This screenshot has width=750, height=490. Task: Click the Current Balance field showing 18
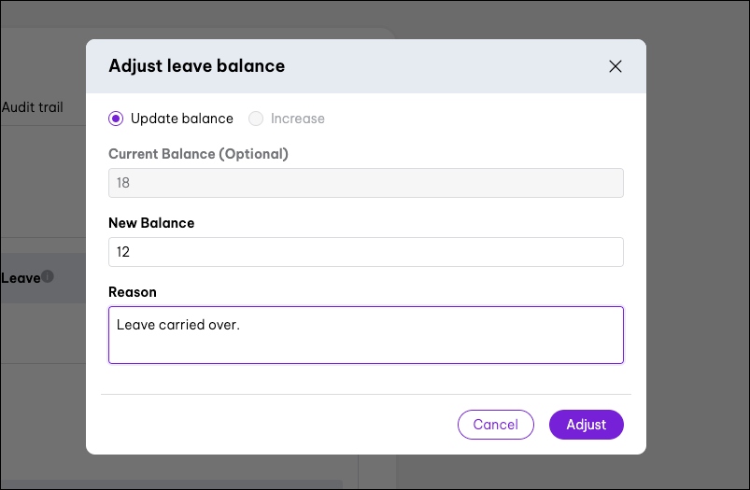(x=365, y=183)
